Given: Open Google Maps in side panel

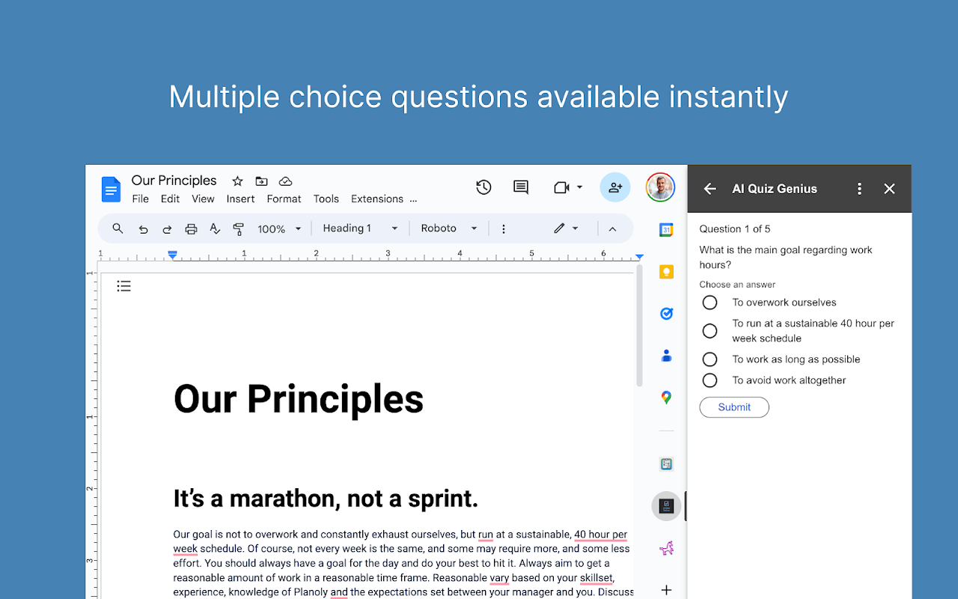Looking at the screenshot, I should tap(666, 398).
